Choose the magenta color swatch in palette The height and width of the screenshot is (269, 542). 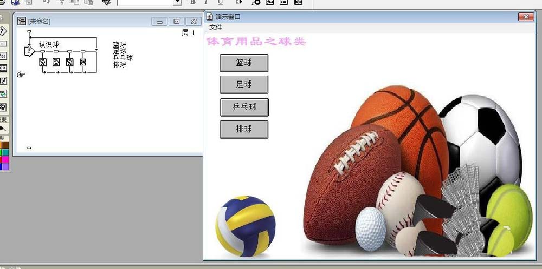click(5, 159)
